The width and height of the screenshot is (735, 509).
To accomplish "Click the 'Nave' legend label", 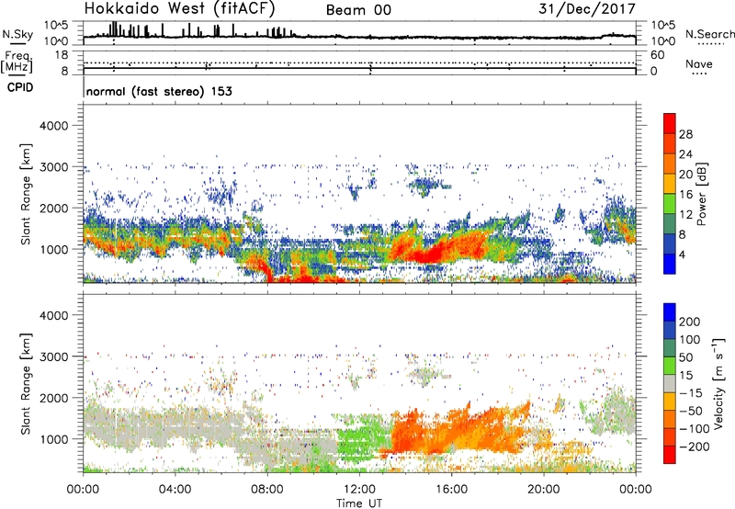I will [x=699, y=63].
